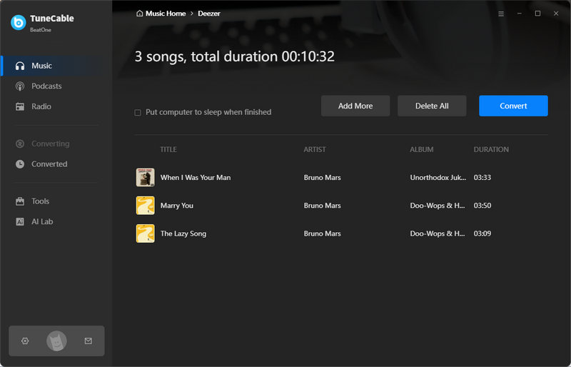Open the Tools menu label
This screenshot has width=571, height=367.
pyautogui.click(x=40, y=201)
